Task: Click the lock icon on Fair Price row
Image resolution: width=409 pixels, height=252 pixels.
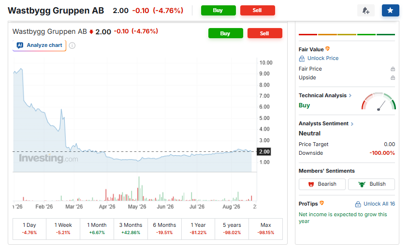Action: [x=393, y=69]
